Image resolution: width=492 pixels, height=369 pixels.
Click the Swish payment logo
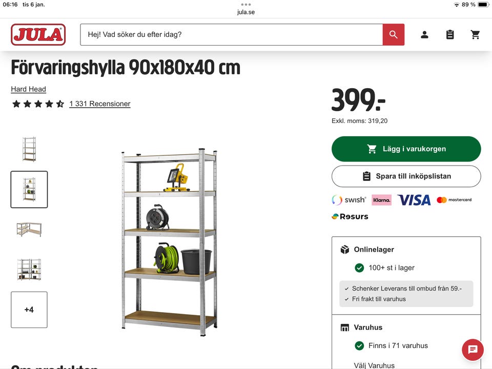click(349, 200)
